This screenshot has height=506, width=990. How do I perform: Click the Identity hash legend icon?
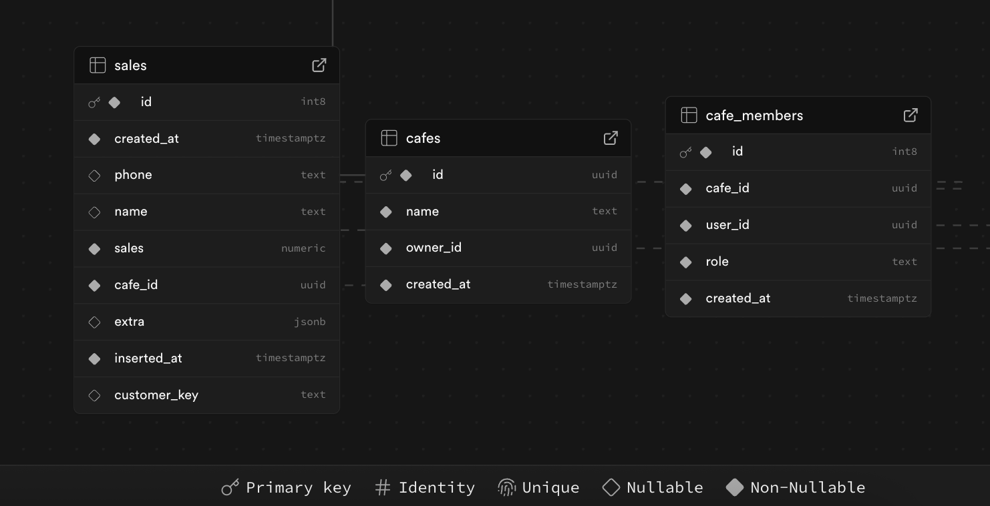pos(382,487)
